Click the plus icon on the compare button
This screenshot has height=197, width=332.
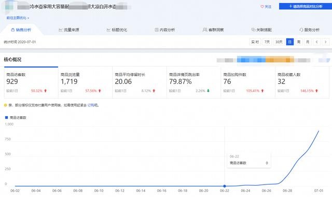point(290,6)
